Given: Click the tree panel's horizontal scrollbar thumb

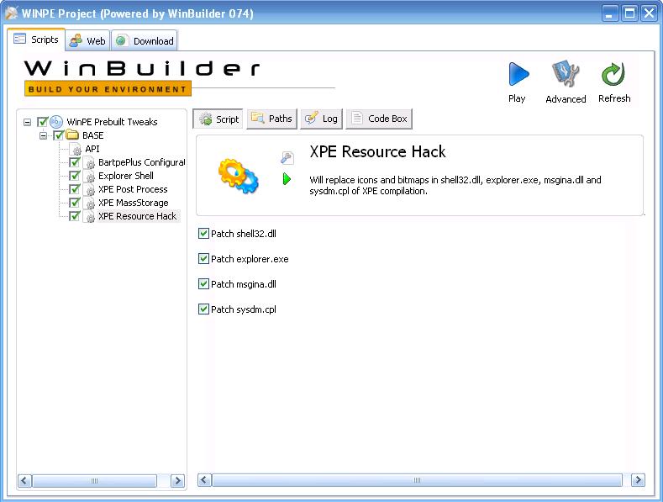Looking at the screenshot, I should pos(95,481).
